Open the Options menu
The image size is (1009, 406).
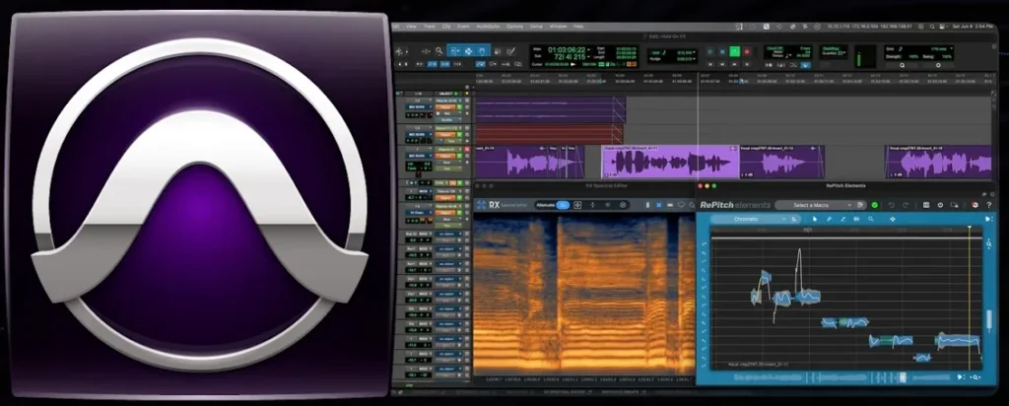[514, 27]
